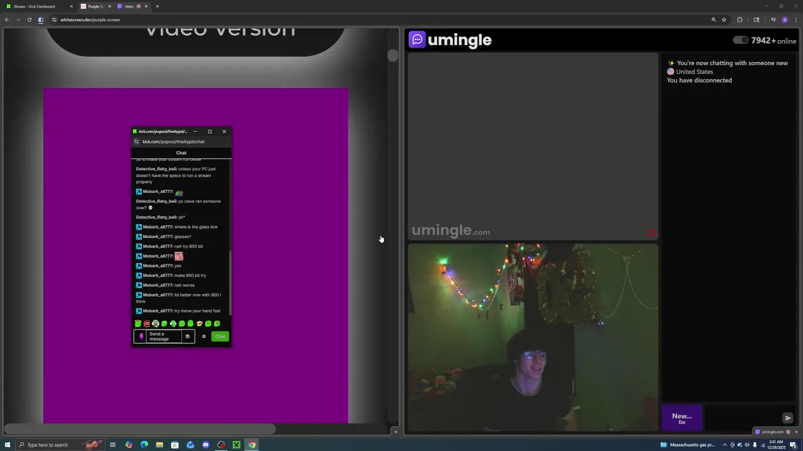Click "where is the glass btw" chat message
The image size is (803, 451).
pyautogui.click(x=196, y=227)
